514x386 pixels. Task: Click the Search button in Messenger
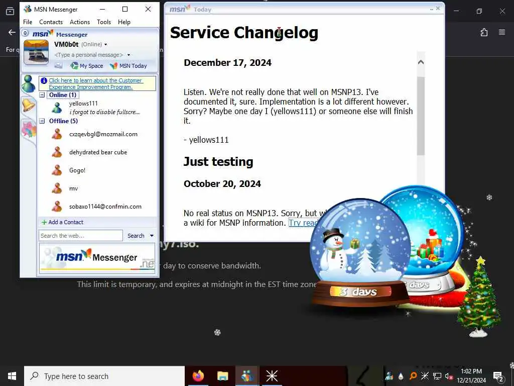136,236
